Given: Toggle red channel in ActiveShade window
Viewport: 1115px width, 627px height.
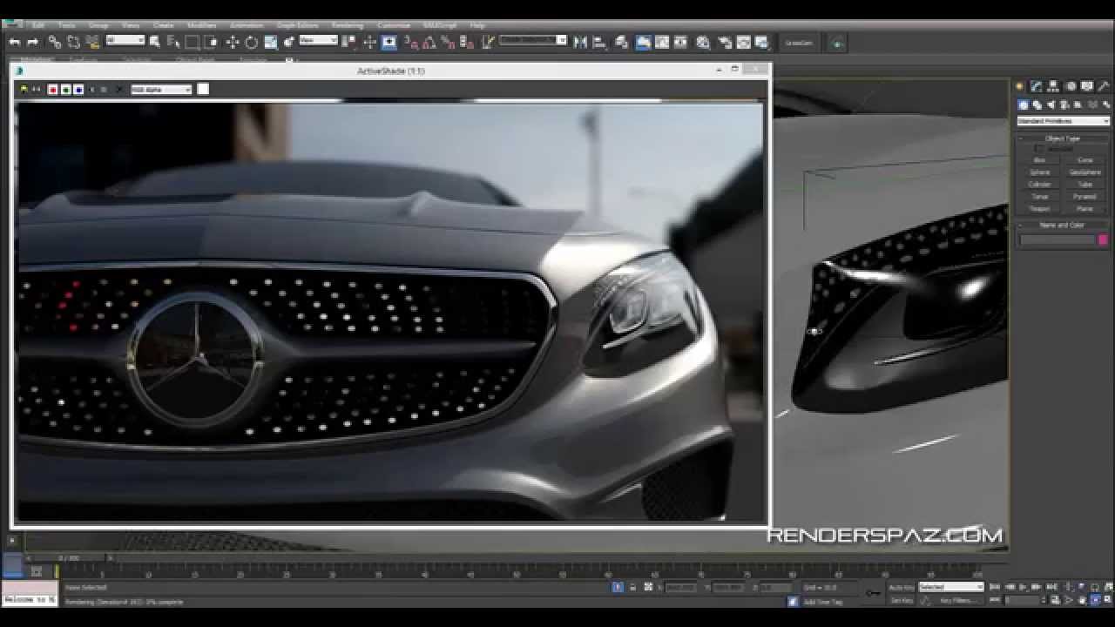Looking at the screenshot, I should [52, 89].
